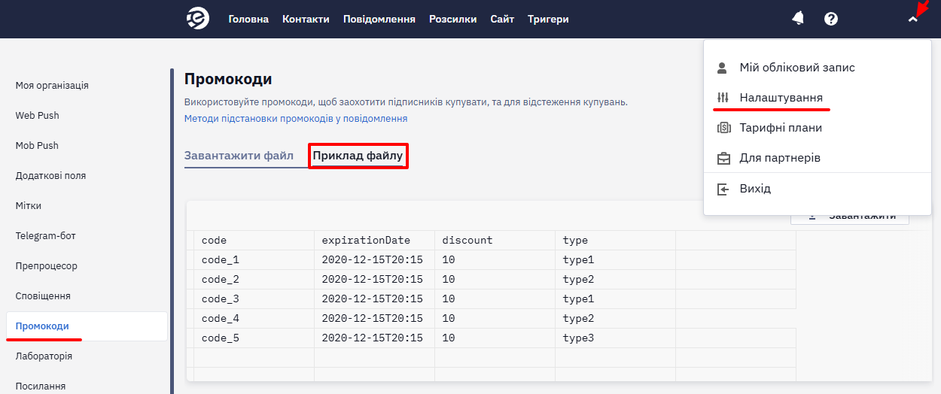Image resolution: width=941 pixels, height=394 pixels.
Task: Open Тригери in top navigation
Action: tap(548, 19)
